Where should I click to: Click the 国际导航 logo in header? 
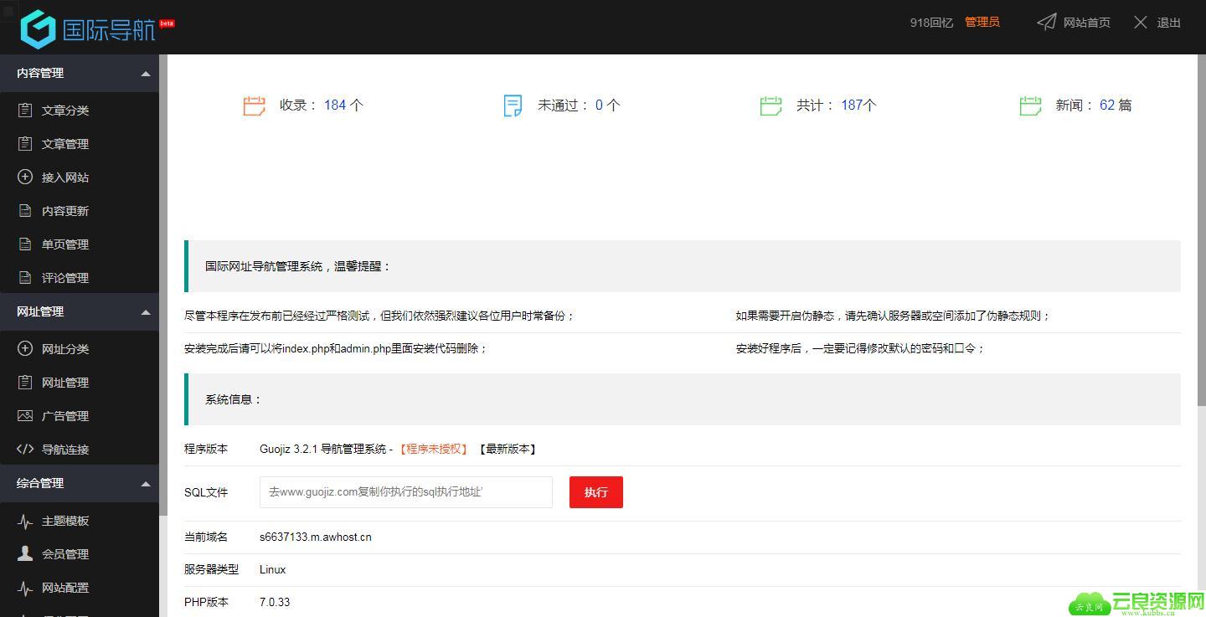(97, 29)
